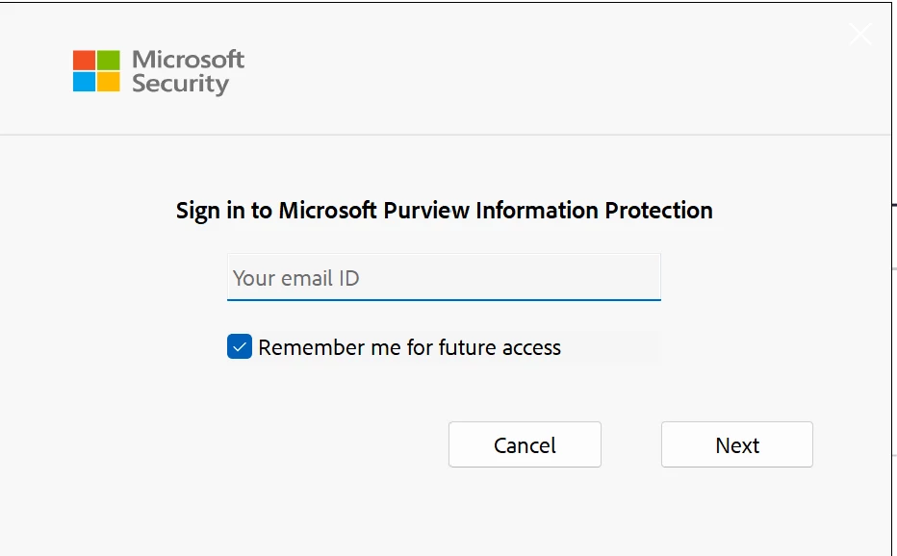Click the words "future access" in label
The width and height of the screenshot is (897, 556).
pyautogui.click(x=500, y=348)
